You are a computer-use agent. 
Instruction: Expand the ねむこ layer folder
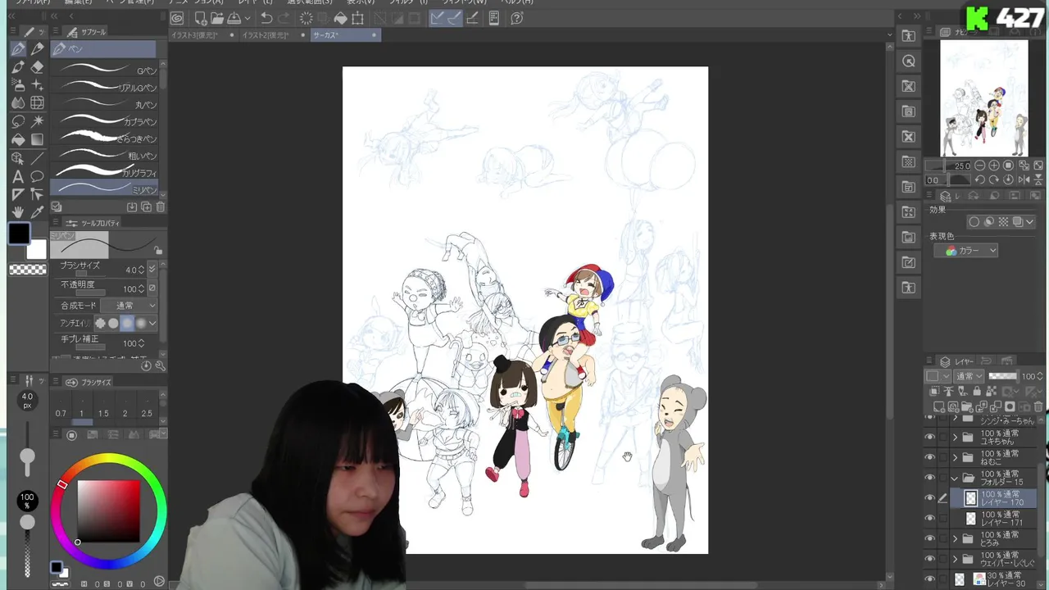click(x=955, y=457)
